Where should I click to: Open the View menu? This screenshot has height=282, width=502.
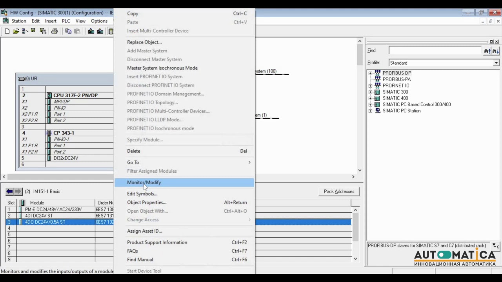point(80,21)
